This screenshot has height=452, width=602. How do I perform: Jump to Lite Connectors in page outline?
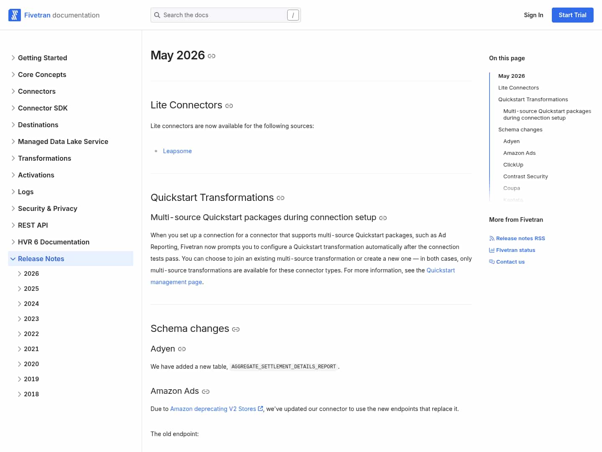[x=518, y=87]
